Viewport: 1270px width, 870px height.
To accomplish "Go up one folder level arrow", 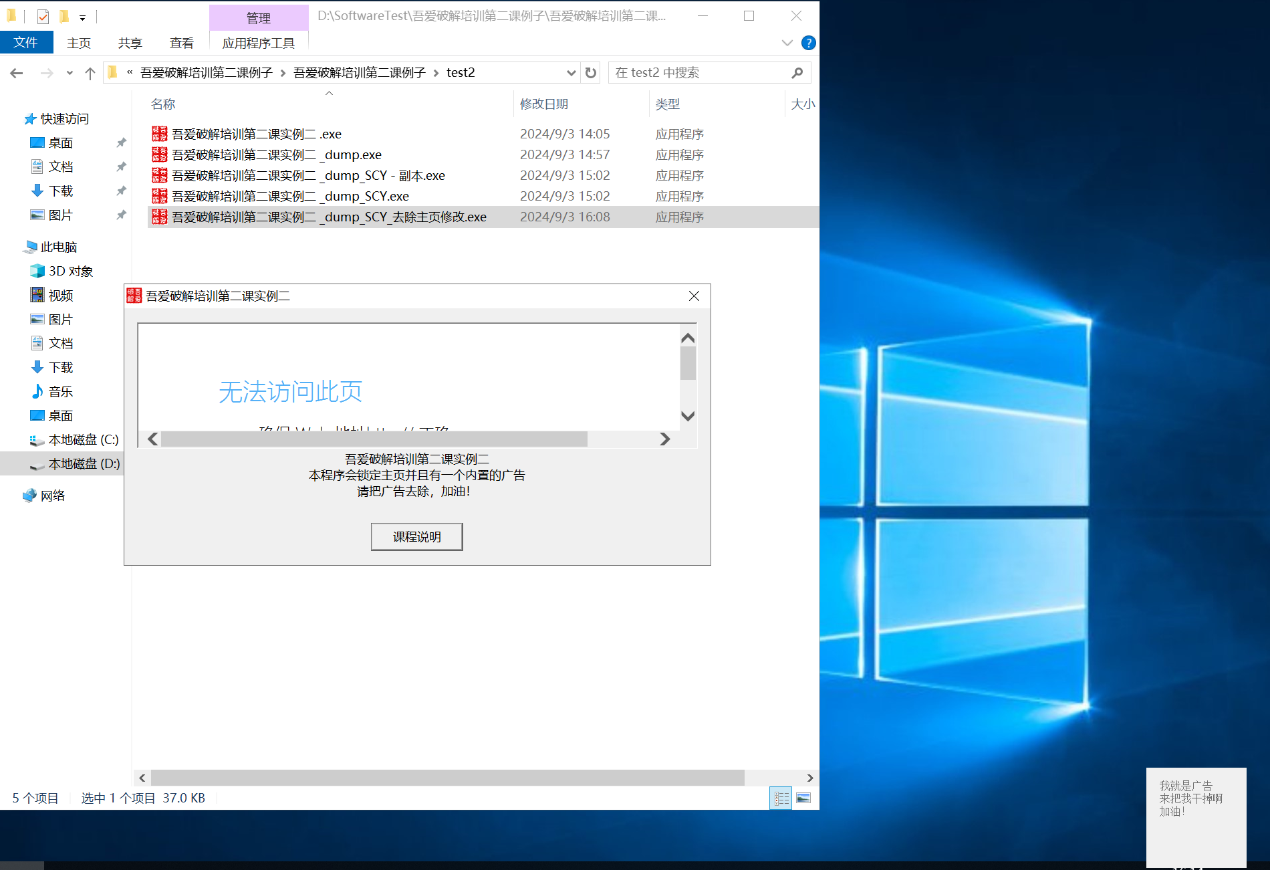I will point(90,73).
